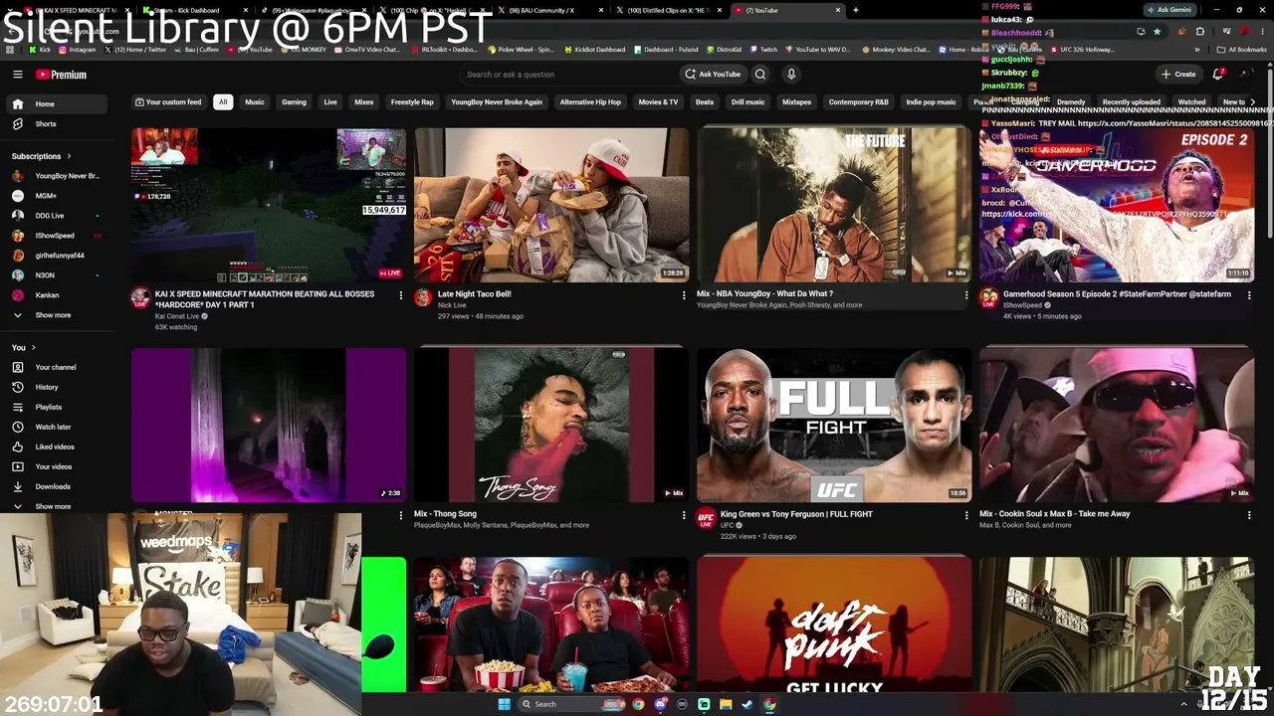Open the YouTube hamburger guide menu

point(17,75)
